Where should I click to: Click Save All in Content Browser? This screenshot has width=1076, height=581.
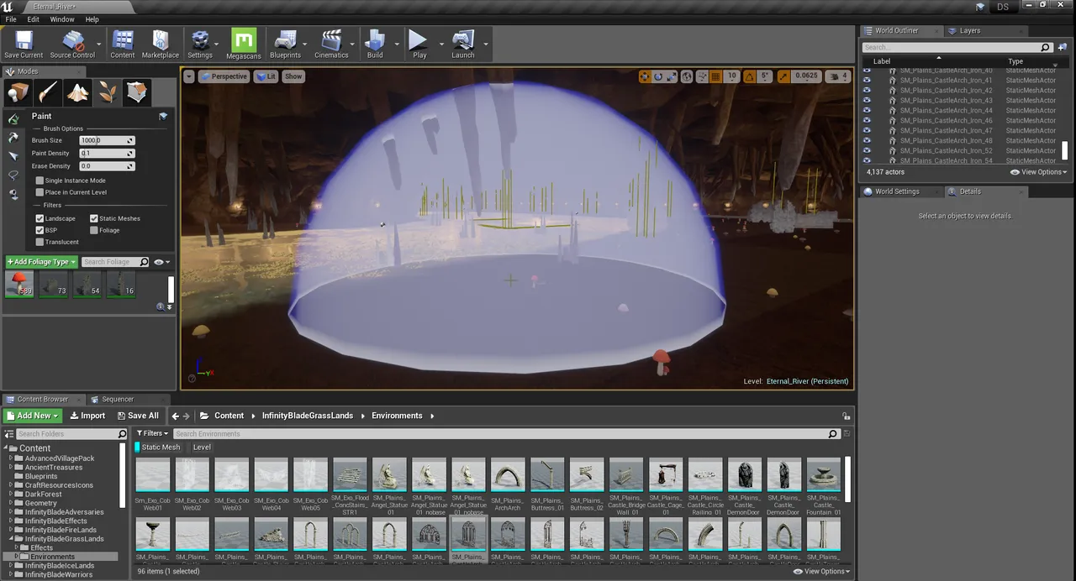tap(137, 416)
